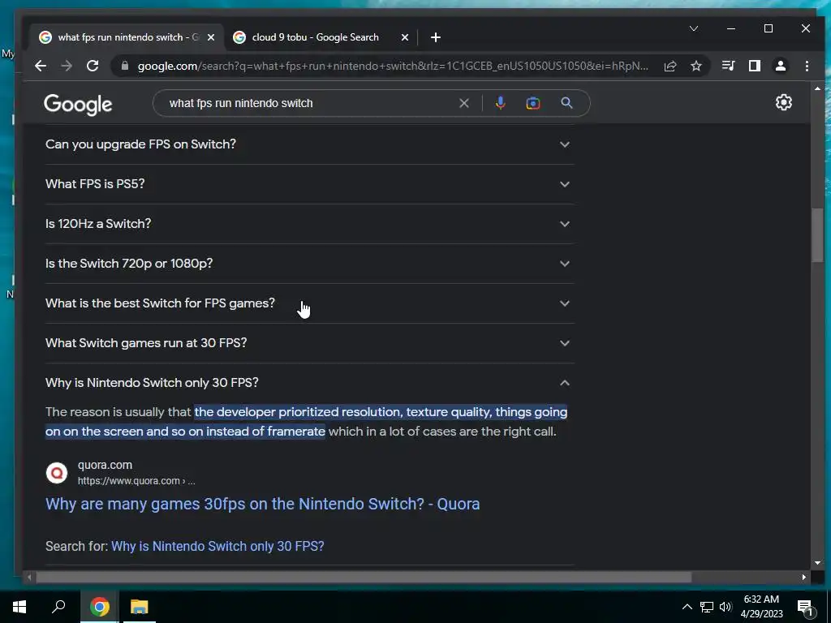Select what fps run nintendo switch tab
831x623 pixels.
(x=127, y=37)
